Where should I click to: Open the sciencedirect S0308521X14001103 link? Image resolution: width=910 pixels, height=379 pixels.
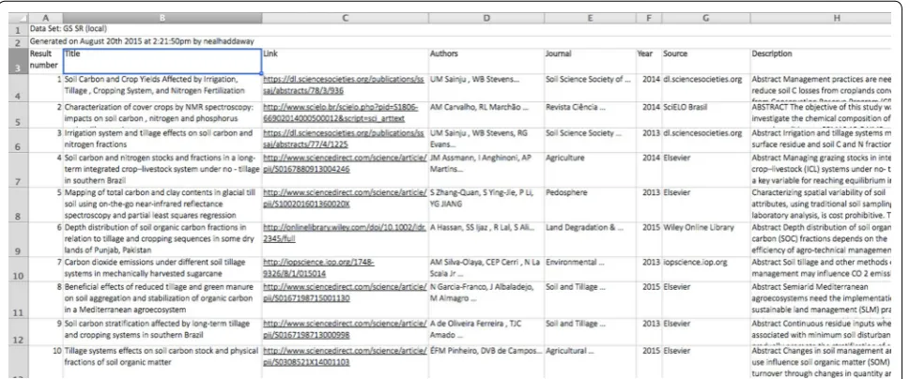(345, 356)
